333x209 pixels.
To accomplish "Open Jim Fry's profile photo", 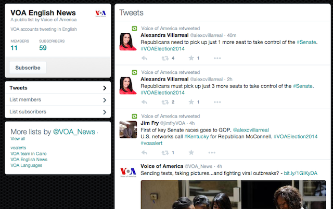I will point(128,129).
